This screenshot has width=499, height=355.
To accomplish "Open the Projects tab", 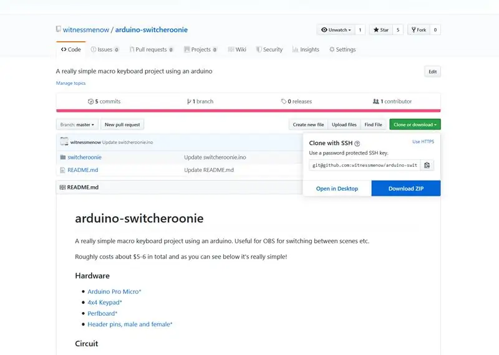I will (x=201, y=50).
